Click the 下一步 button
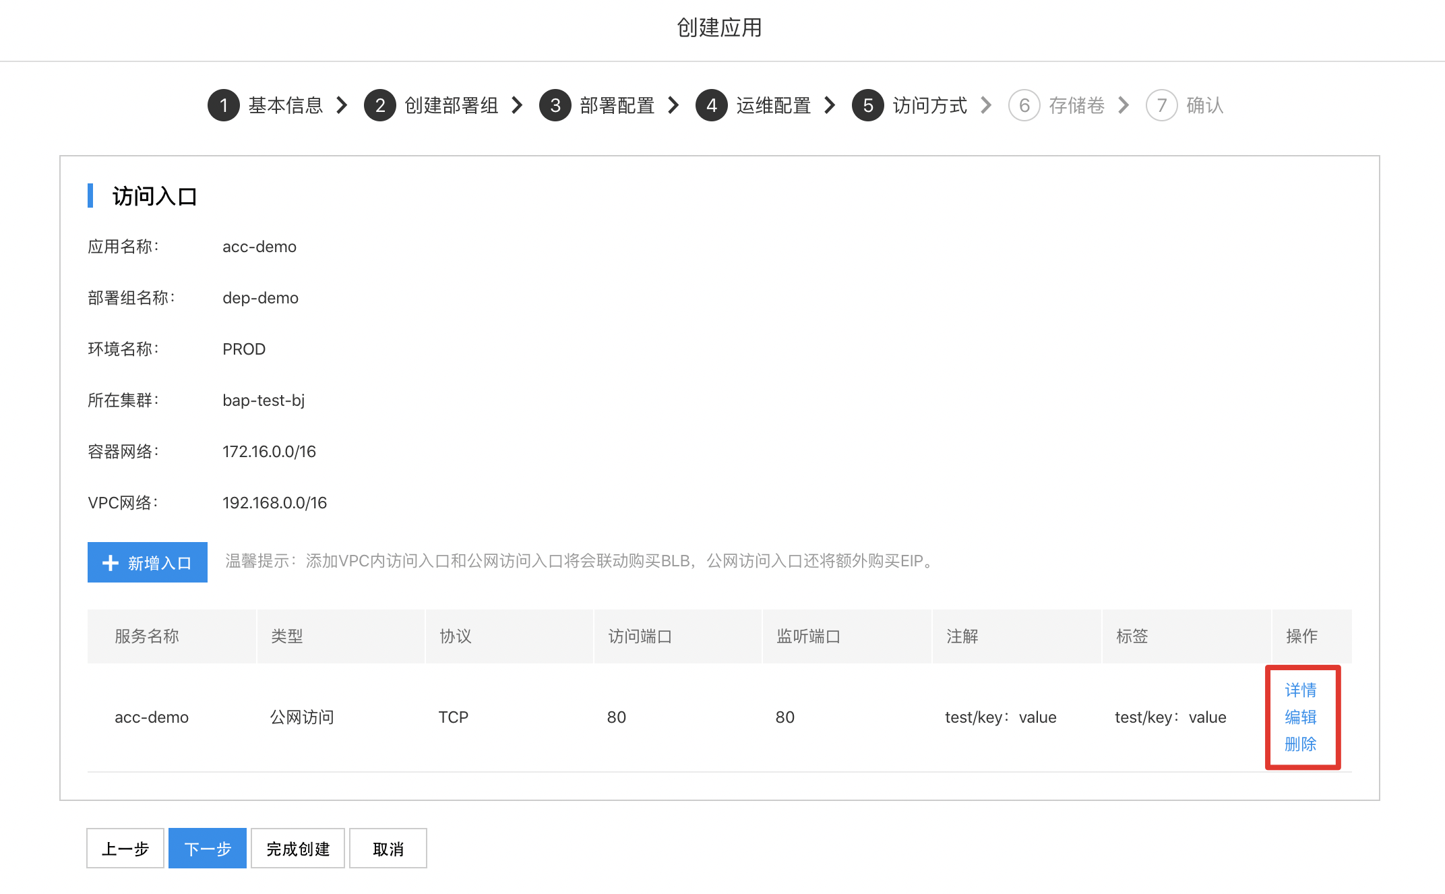 (208, 848)
